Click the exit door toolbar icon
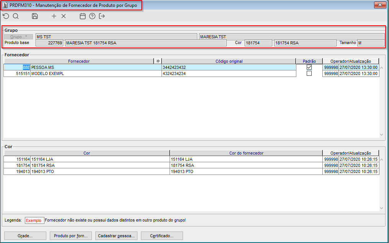The image size is (389, 243). point(102,16)
